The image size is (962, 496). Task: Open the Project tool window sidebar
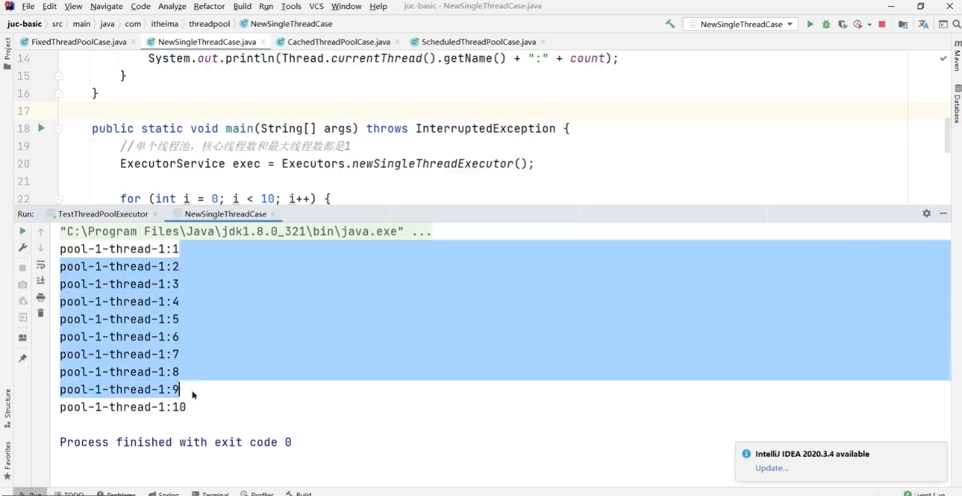pos(7,53)
